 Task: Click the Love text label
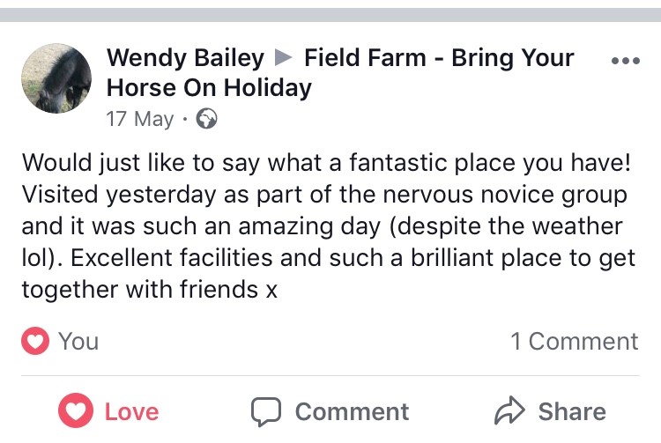point(131,411)
